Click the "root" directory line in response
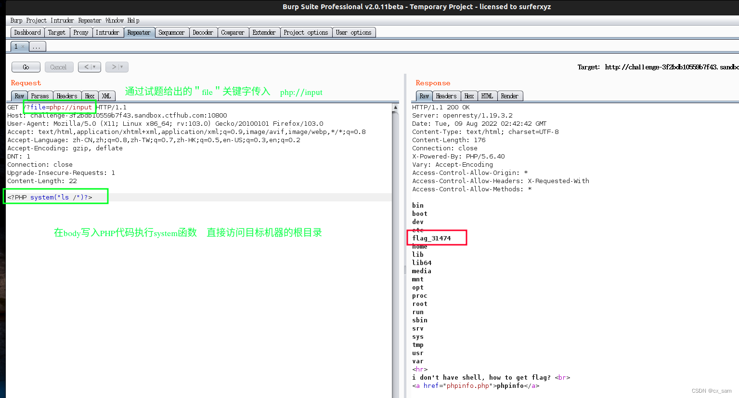 click(x=420, y=304)
